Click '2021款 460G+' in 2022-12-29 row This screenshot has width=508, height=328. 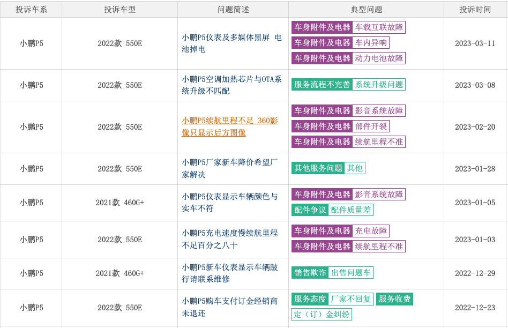click(x=119, y=273)
